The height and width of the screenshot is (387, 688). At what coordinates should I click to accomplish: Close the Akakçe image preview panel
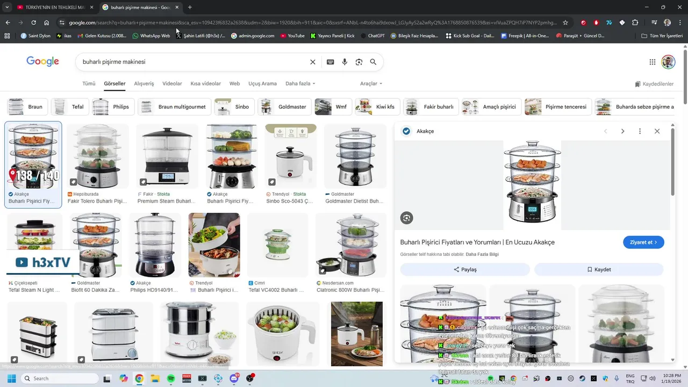click(x=657, y=131)
